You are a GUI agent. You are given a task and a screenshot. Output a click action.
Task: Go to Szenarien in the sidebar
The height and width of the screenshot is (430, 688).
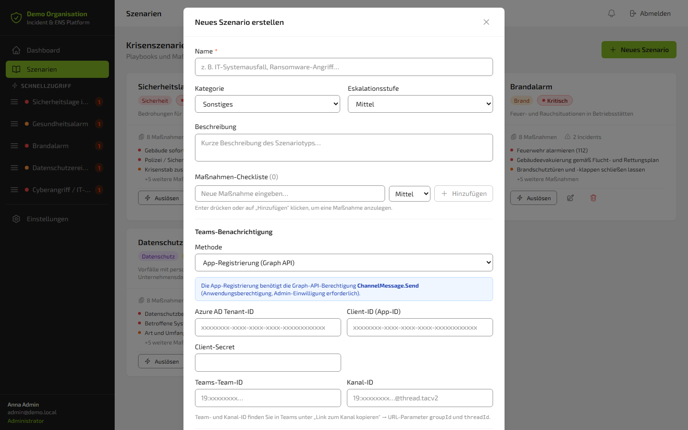click(57, 69)
